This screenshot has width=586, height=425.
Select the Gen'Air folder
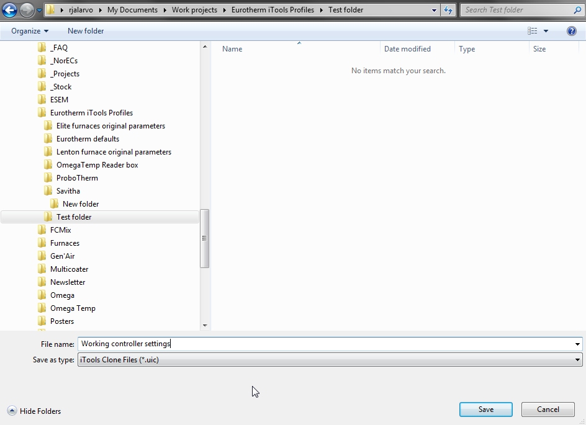[x=63, y=256]
